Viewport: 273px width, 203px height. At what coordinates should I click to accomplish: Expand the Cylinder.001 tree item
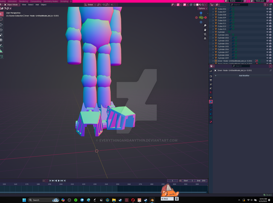point(213,35)
